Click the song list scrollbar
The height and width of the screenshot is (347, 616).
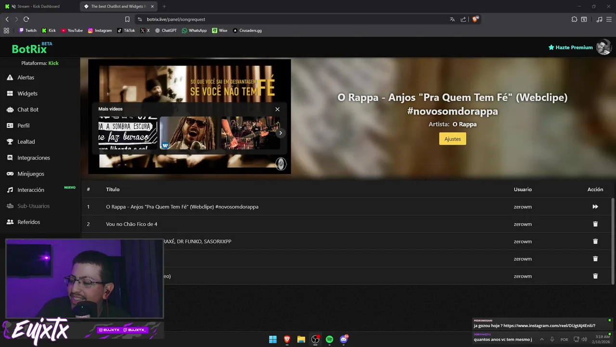613,241
